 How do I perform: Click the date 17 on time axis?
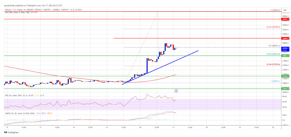click(173, 127)
